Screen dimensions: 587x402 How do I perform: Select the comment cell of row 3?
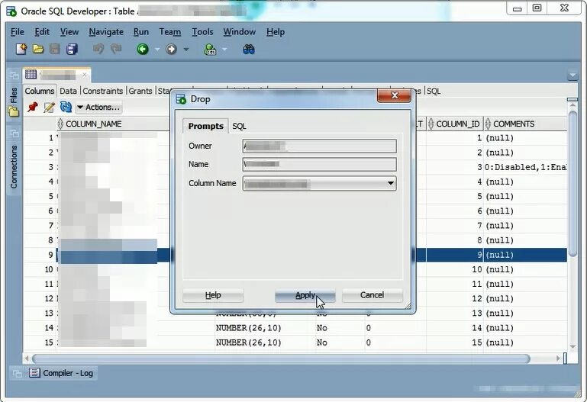[x=525, y=167]
